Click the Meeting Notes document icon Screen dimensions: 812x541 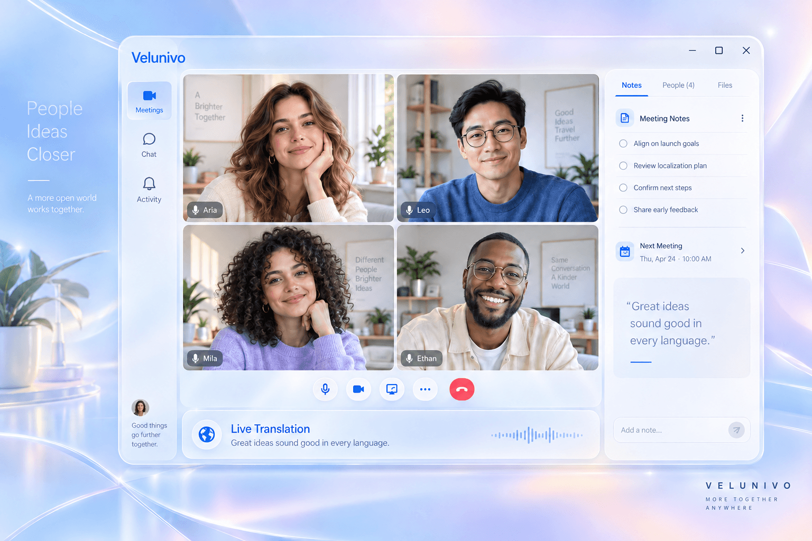click(625, 118)
